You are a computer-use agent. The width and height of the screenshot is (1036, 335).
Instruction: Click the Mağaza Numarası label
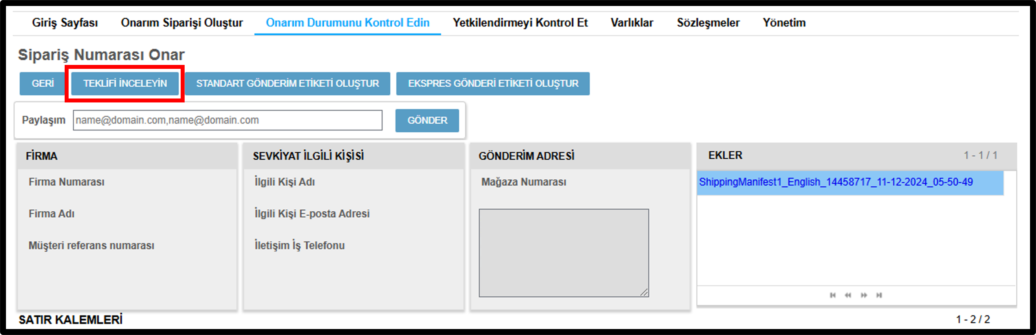coord(524,182)
